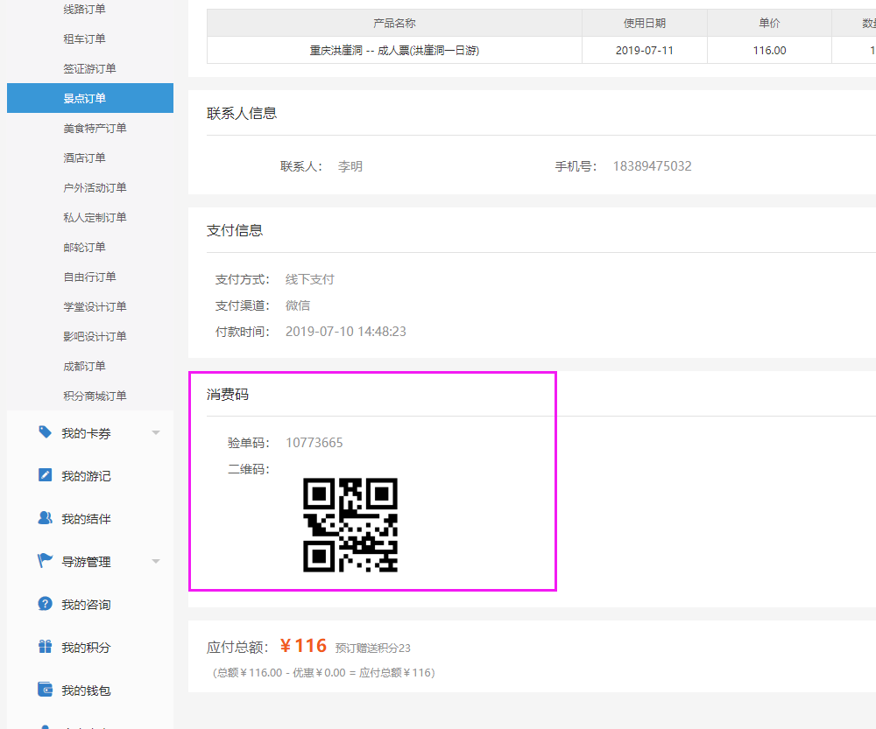Click the consumption QR code image
This screenshot has width=876, height=729.
351,525
